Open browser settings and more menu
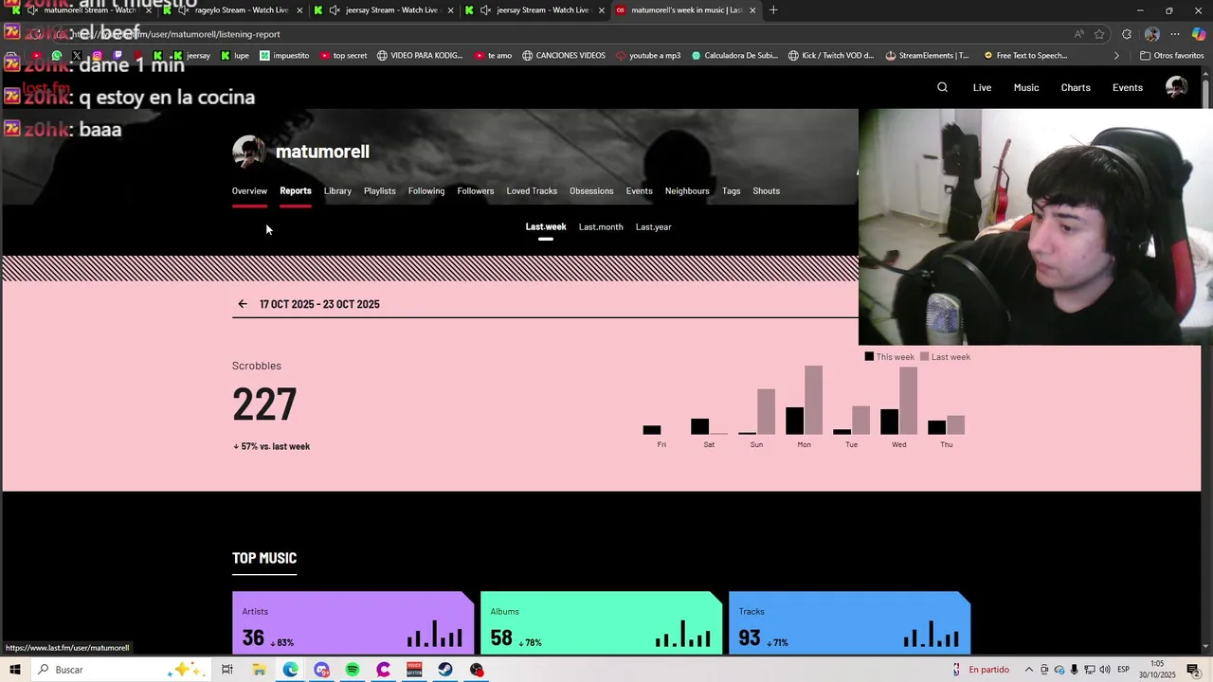The image size is (1213, 682). click(1175, 34)
